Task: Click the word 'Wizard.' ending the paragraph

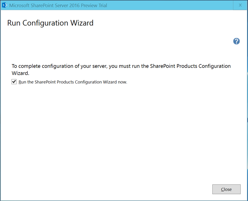Action: (x=20, y=73)
